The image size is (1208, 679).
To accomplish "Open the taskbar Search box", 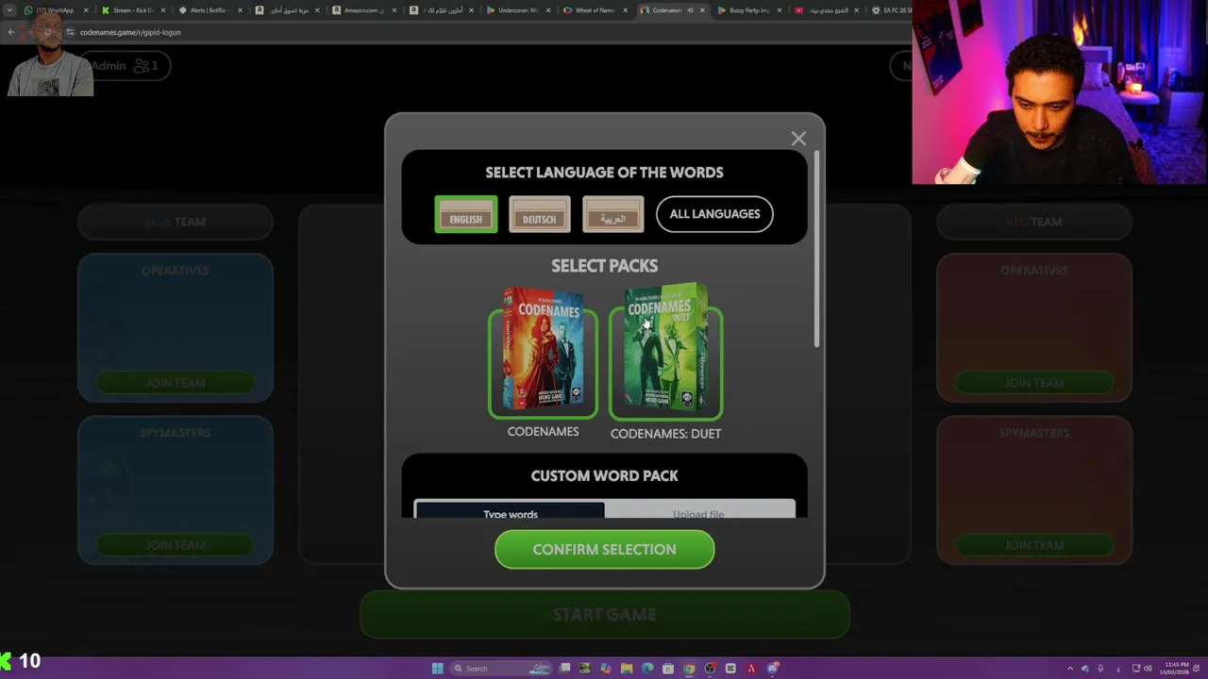I will pyautogui.click(x=501, y=669).
